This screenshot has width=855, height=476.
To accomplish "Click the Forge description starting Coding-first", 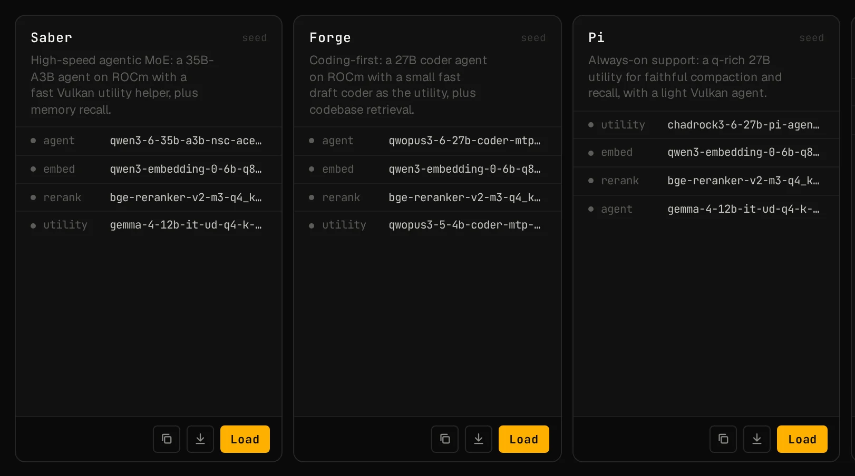I will 398,85.
